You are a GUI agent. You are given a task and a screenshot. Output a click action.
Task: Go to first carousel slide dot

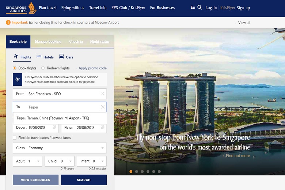pos(131,171)
